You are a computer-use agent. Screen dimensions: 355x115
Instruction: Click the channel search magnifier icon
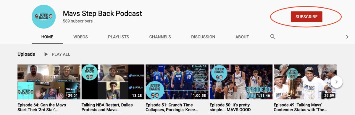273,37
